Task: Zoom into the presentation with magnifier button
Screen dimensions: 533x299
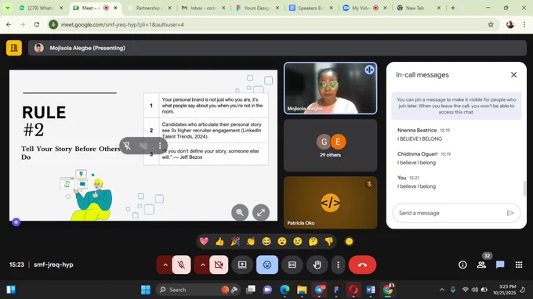Action: [x=240, y=212]
